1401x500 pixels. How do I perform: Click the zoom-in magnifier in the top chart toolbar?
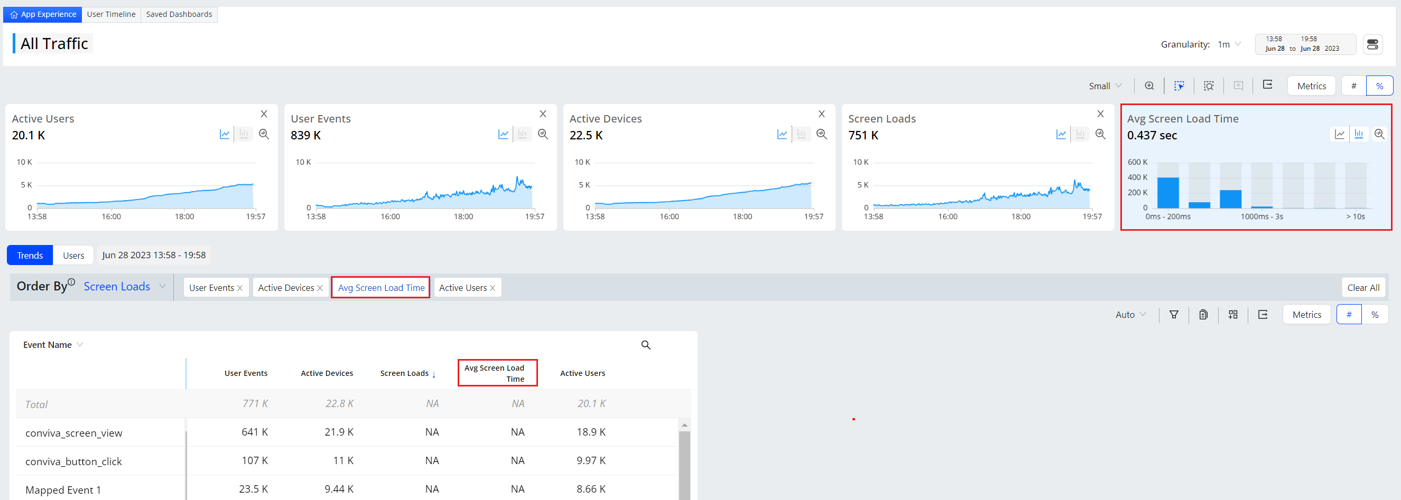1148,86
